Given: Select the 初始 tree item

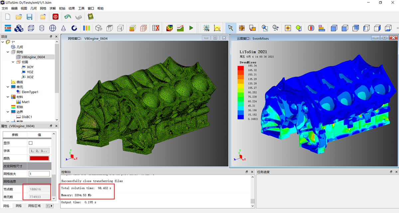Looking at the screenshot, I should (x=17, y=107).
